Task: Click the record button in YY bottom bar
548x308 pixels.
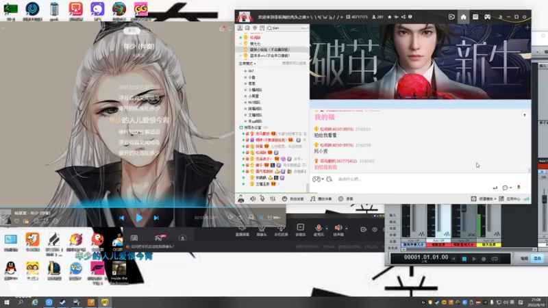Action: [346, 198]
